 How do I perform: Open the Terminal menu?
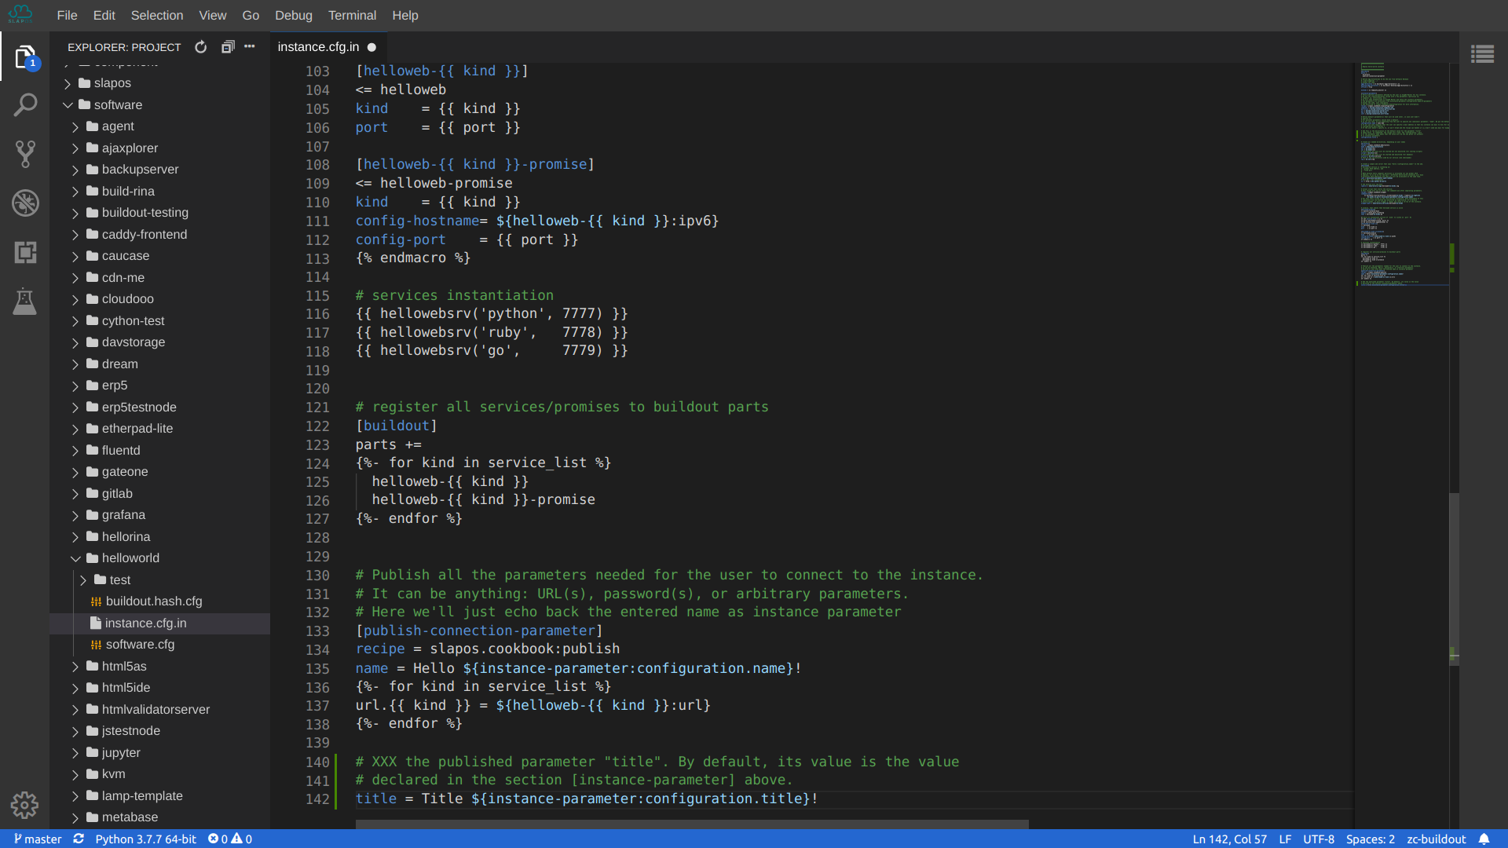[352, 15]
